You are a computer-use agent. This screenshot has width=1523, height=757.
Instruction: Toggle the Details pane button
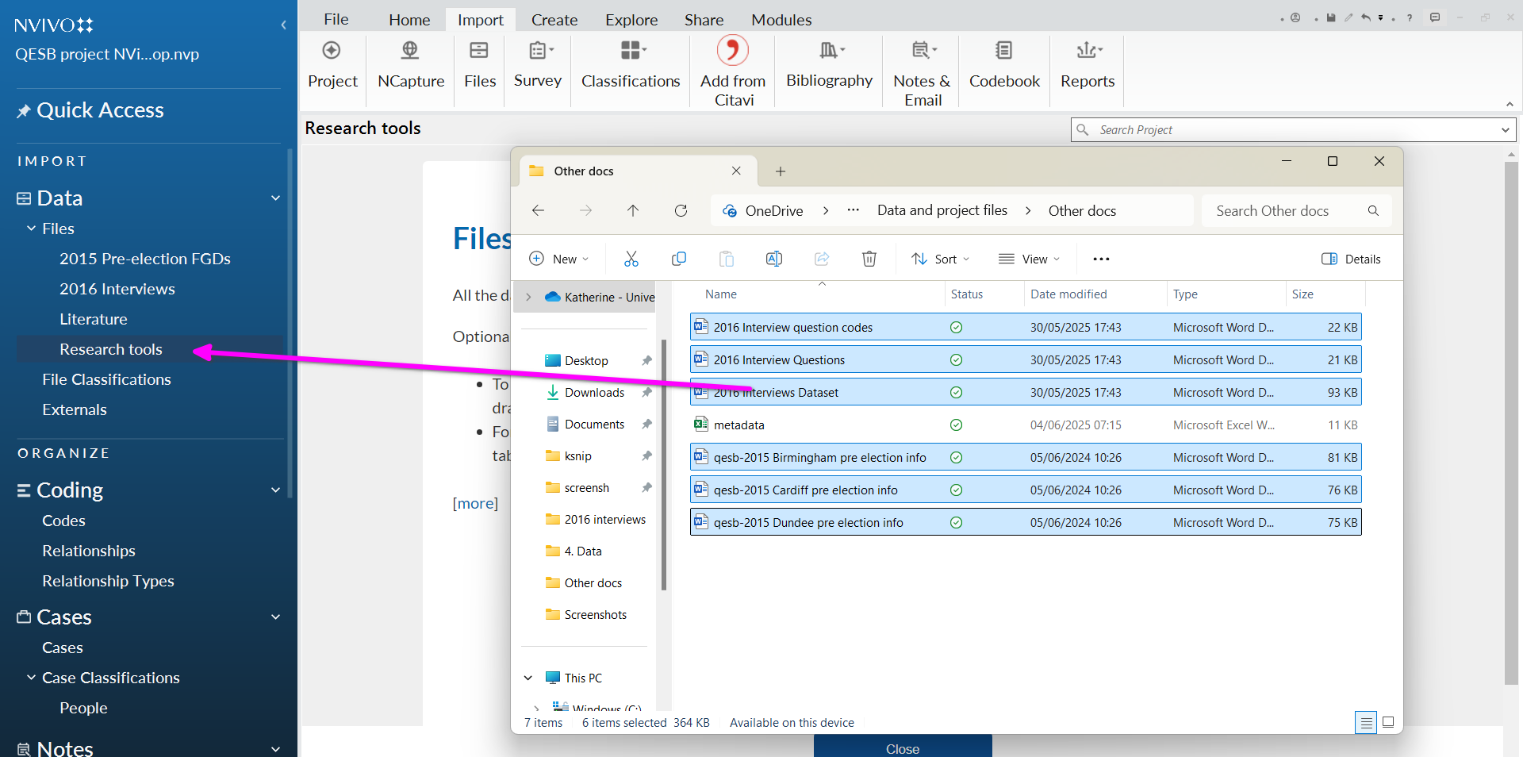[x=1351, y=259]
